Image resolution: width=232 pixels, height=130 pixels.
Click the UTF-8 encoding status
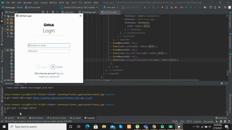tap(189, 121)
